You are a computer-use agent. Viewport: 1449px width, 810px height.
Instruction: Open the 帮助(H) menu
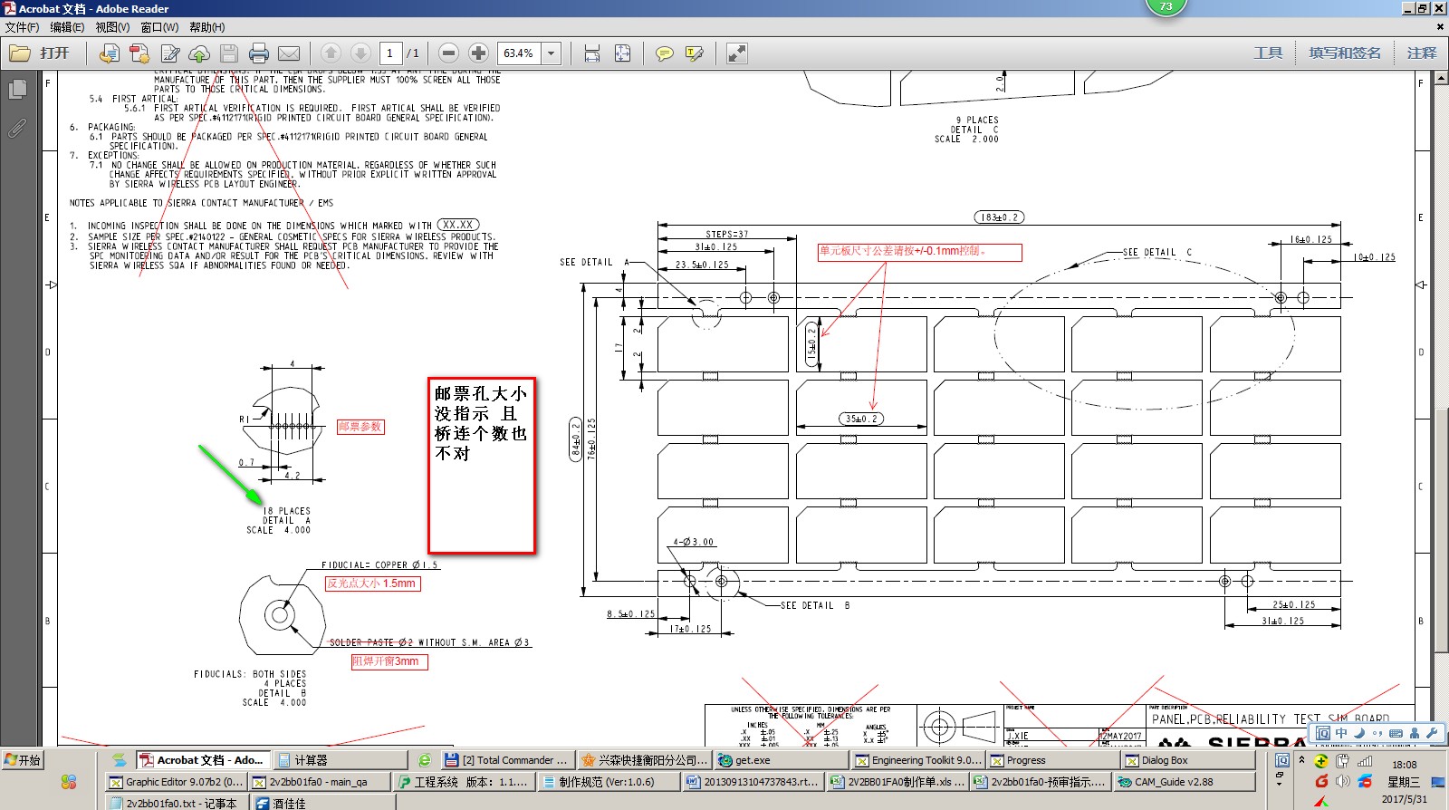207,27
